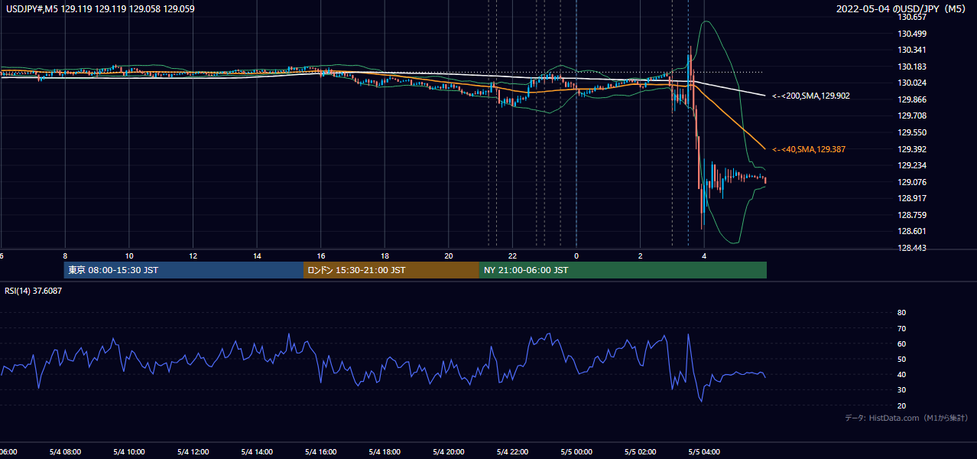Click the 5/4 14:00 time axis label
977x459 pixels.
click(x=257, y=452)
